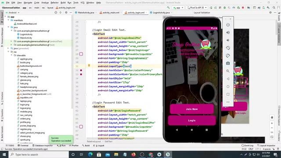Rotate the emulator right

point(228,56)
